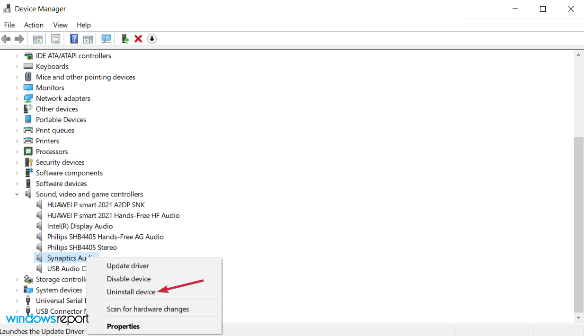
Task: Click the speaker icon beside Intel(R) Display Audio
Action: tap(39, 226)
